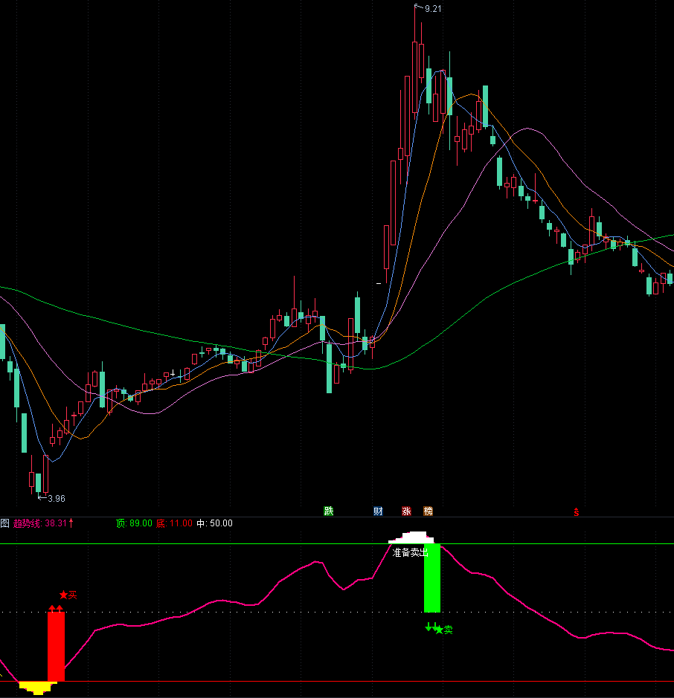Click the 顶: 89.00 indicator value

pos(133,523)
